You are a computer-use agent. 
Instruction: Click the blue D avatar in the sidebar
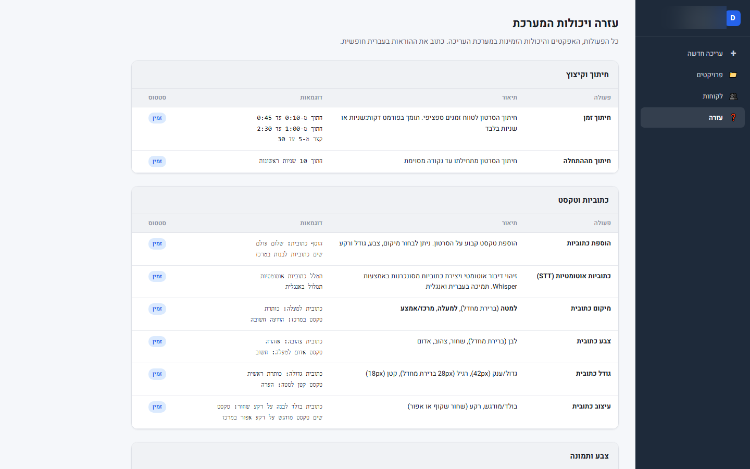pyautogui.click(x=733, y=18)
